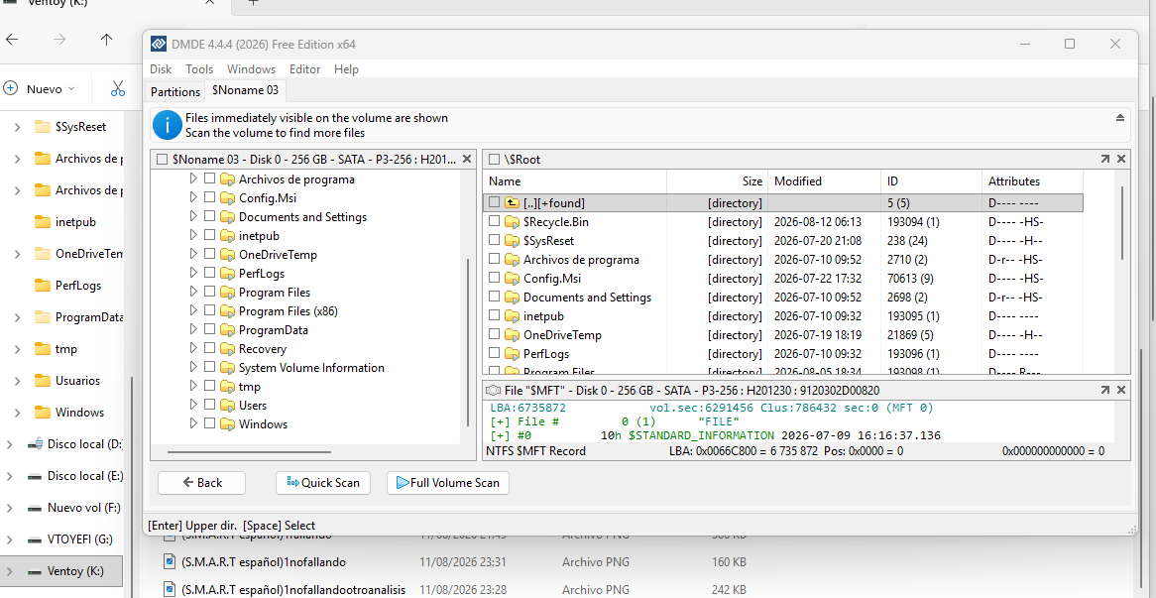The height and width of the screenshot is (598, 1156).
Task: Tick the \$Root header checkbox
Action: pyautogui.click(x=493, y=160)
